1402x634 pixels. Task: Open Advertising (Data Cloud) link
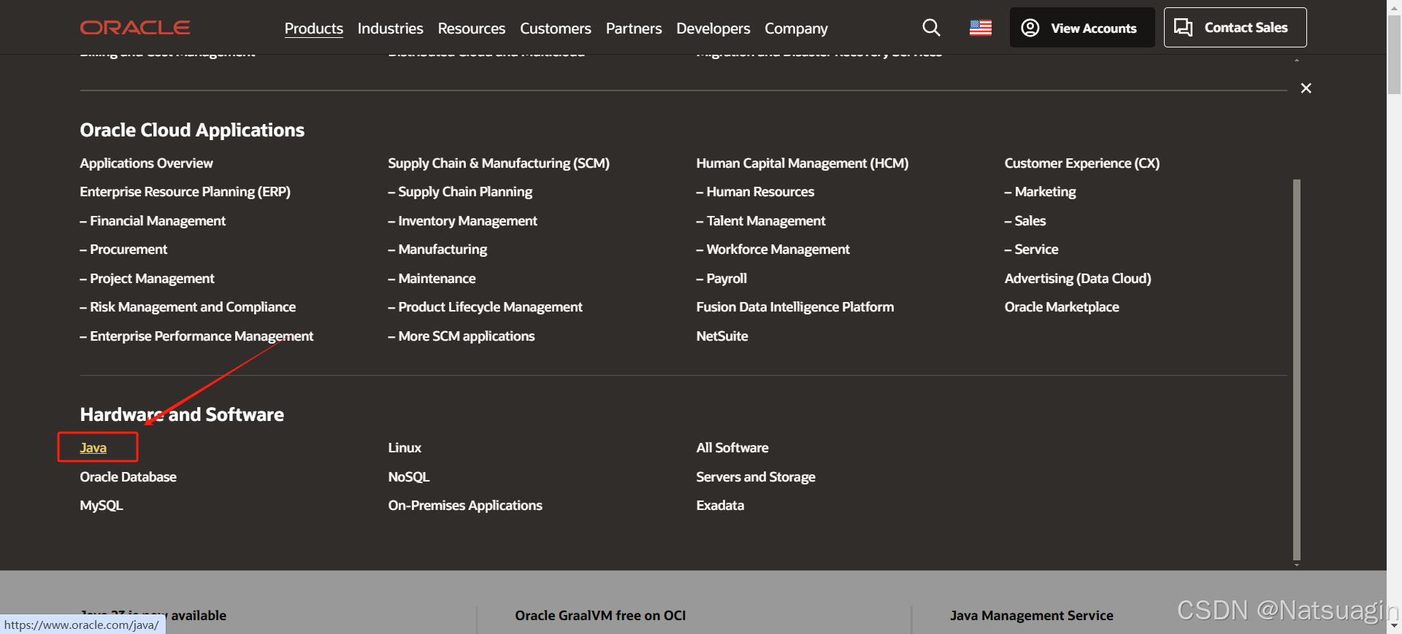tap(1078, 278)
